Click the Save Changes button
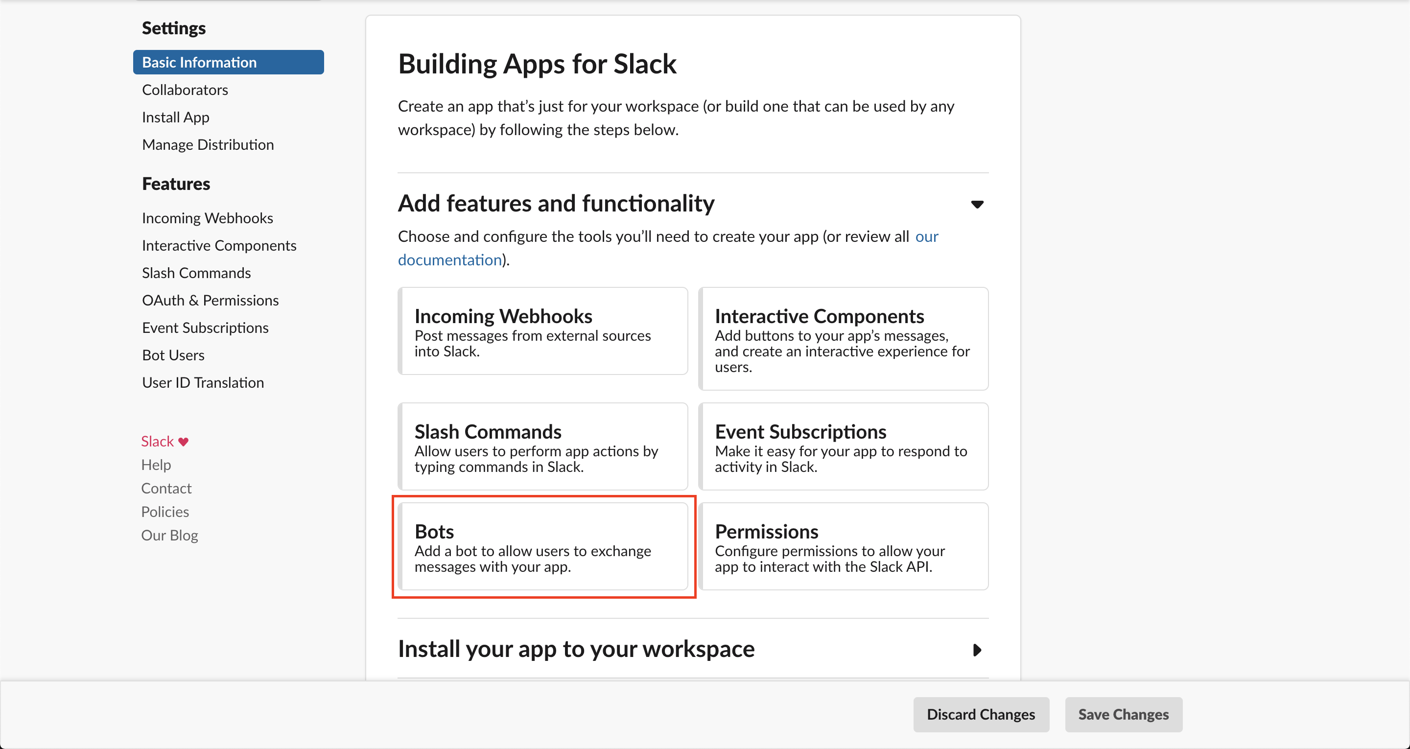This screenshot has width=1410, height=749. point(1123,715)
